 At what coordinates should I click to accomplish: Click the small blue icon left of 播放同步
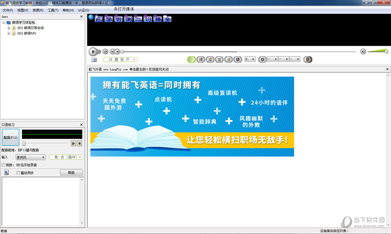click(x=7, y=172)
